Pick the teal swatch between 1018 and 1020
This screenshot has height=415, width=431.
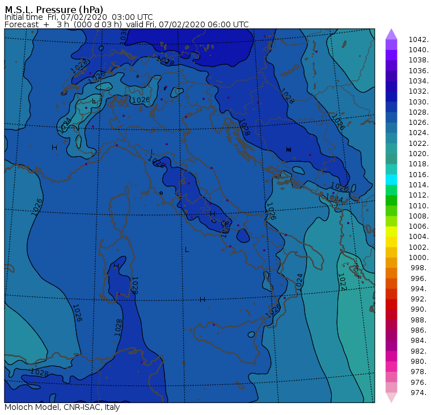391,159
